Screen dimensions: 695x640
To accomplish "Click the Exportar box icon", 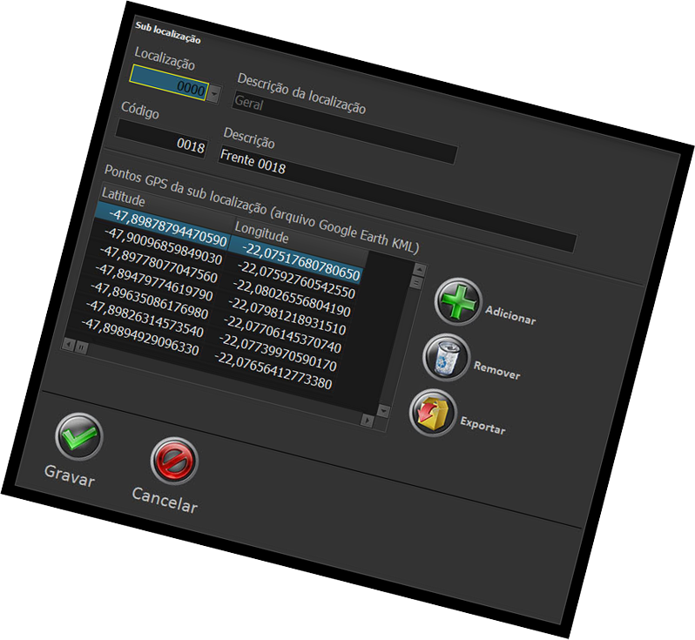I will pos(432,412).
